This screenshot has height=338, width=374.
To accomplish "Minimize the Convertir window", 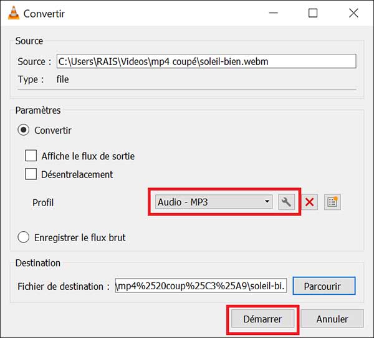I will pyautogui.click(x=274, y=13).
